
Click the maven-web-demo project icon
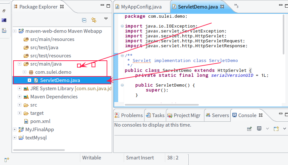click(21, 31)
